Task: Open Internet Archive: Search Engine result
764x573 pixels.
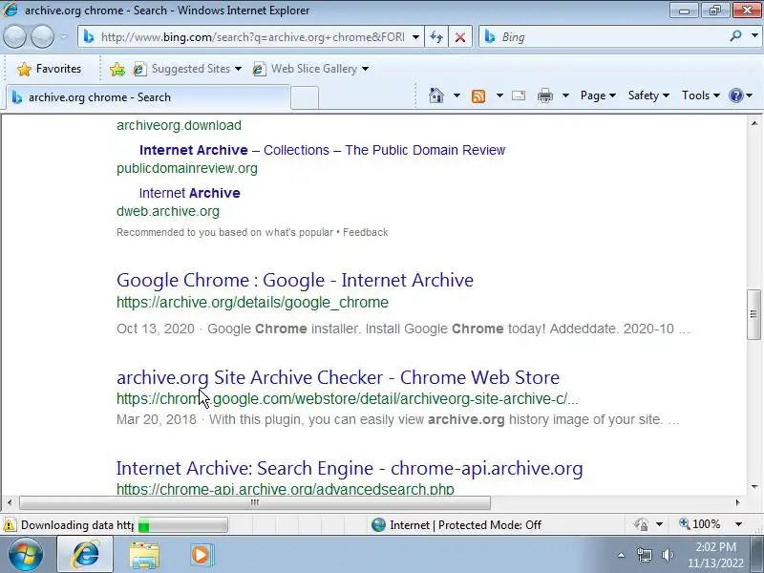Action: pos(350,468)
